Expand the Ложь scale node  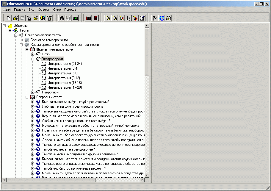tap(33, 54)
